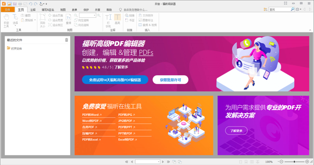The height and width of the screenshot is (165, 314).
Task: Click 文件附件 file attachment tool
Action: 146,15
